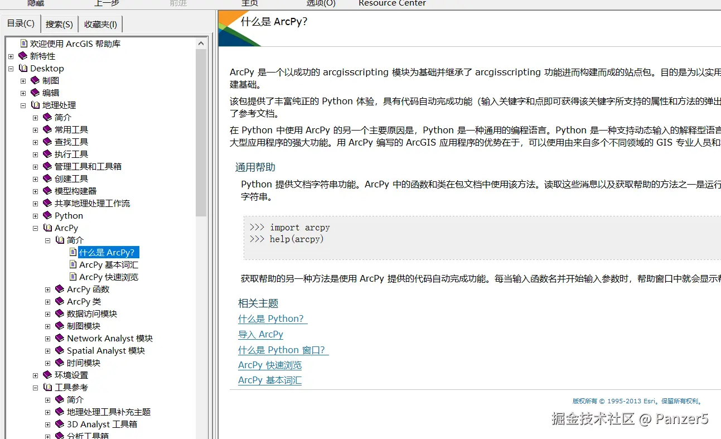The image size is (721, 439).
Task: Expand the 制图 node
Action: pos(23,81)
